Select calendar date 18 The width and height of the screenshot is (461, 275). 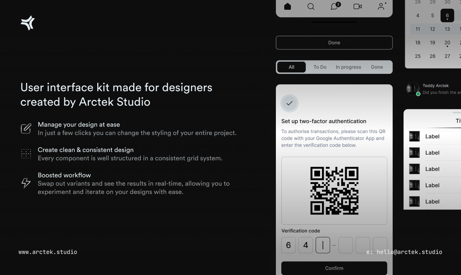418,43
